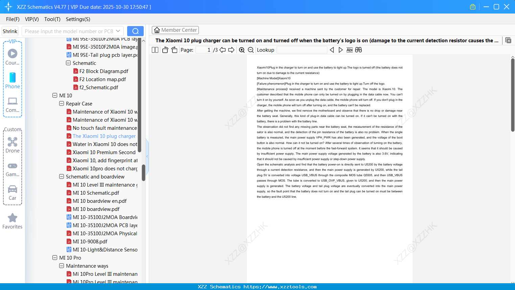Open MI 10-9008.pdf

(x=90, y=242)
